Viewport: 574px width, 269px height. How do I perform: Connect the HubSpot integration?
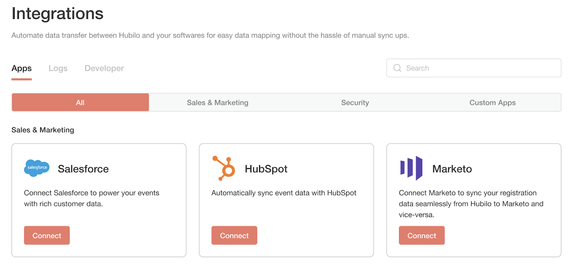click(x=234, y=235)
